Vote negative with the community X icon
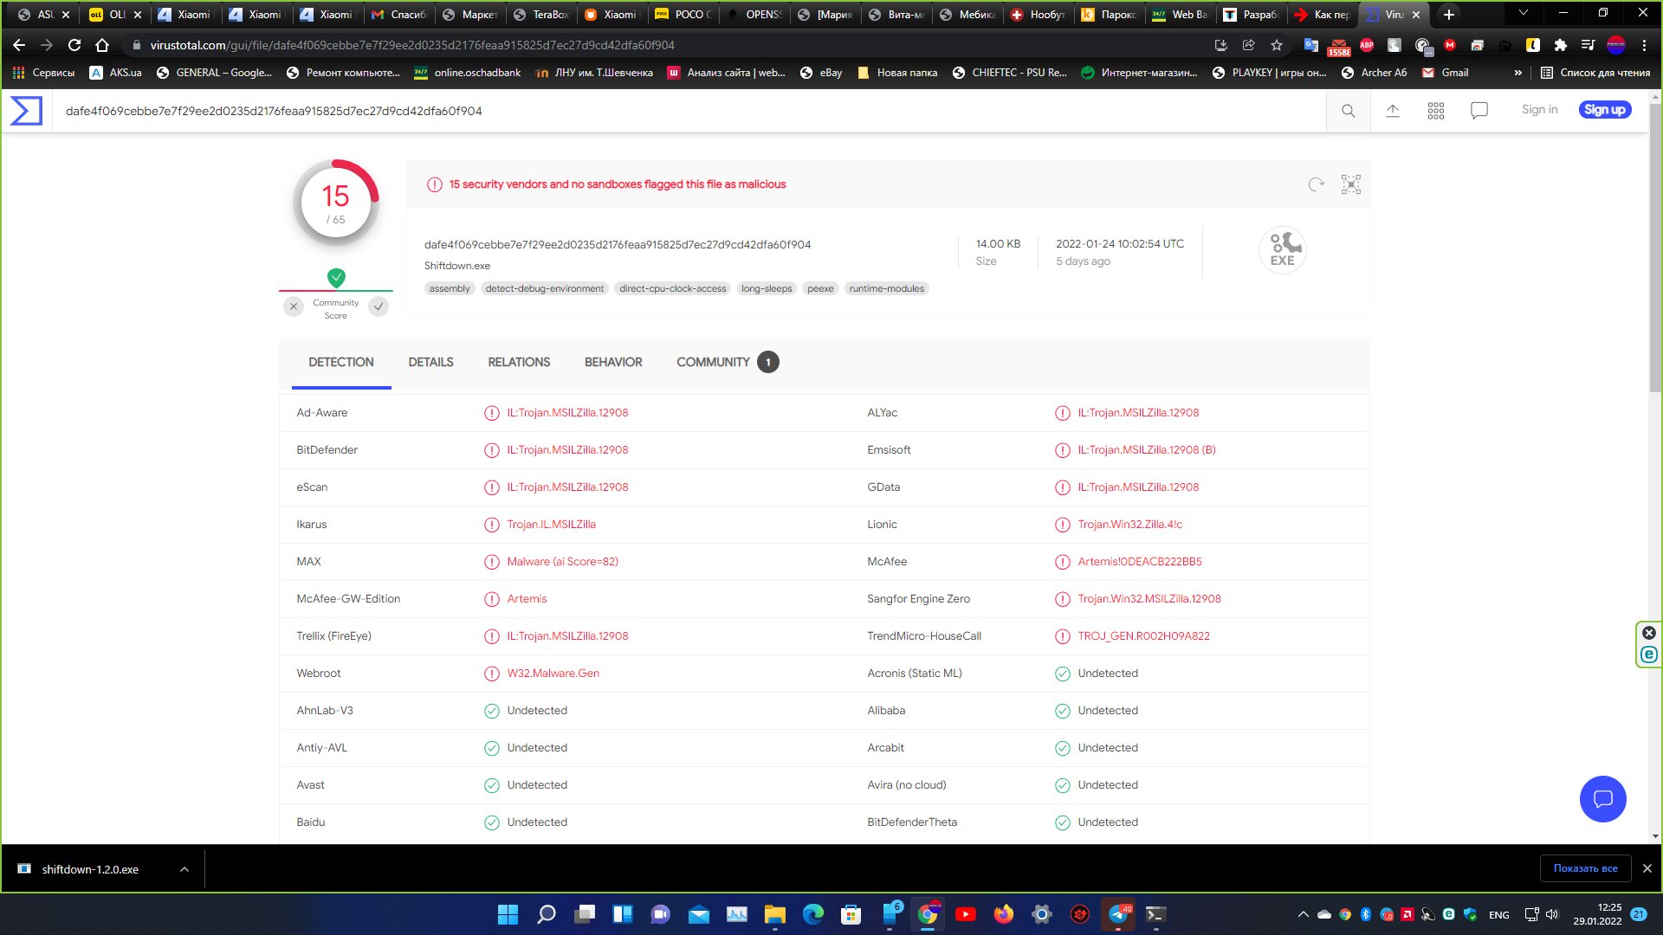This screenshot has width=1663, height=935. point(294,306)
